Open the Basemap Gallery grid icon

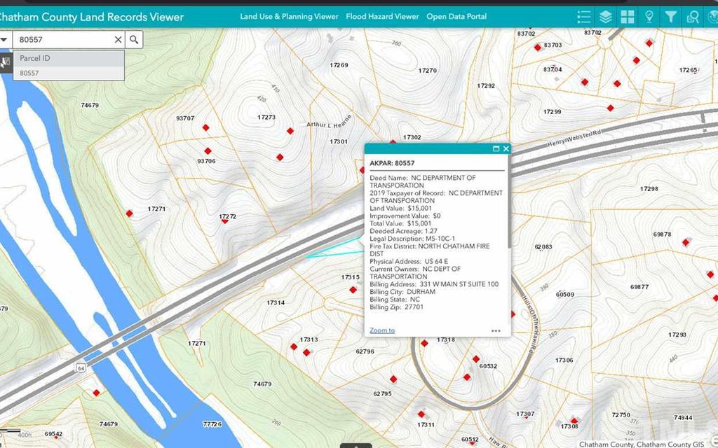click(628, 16)
